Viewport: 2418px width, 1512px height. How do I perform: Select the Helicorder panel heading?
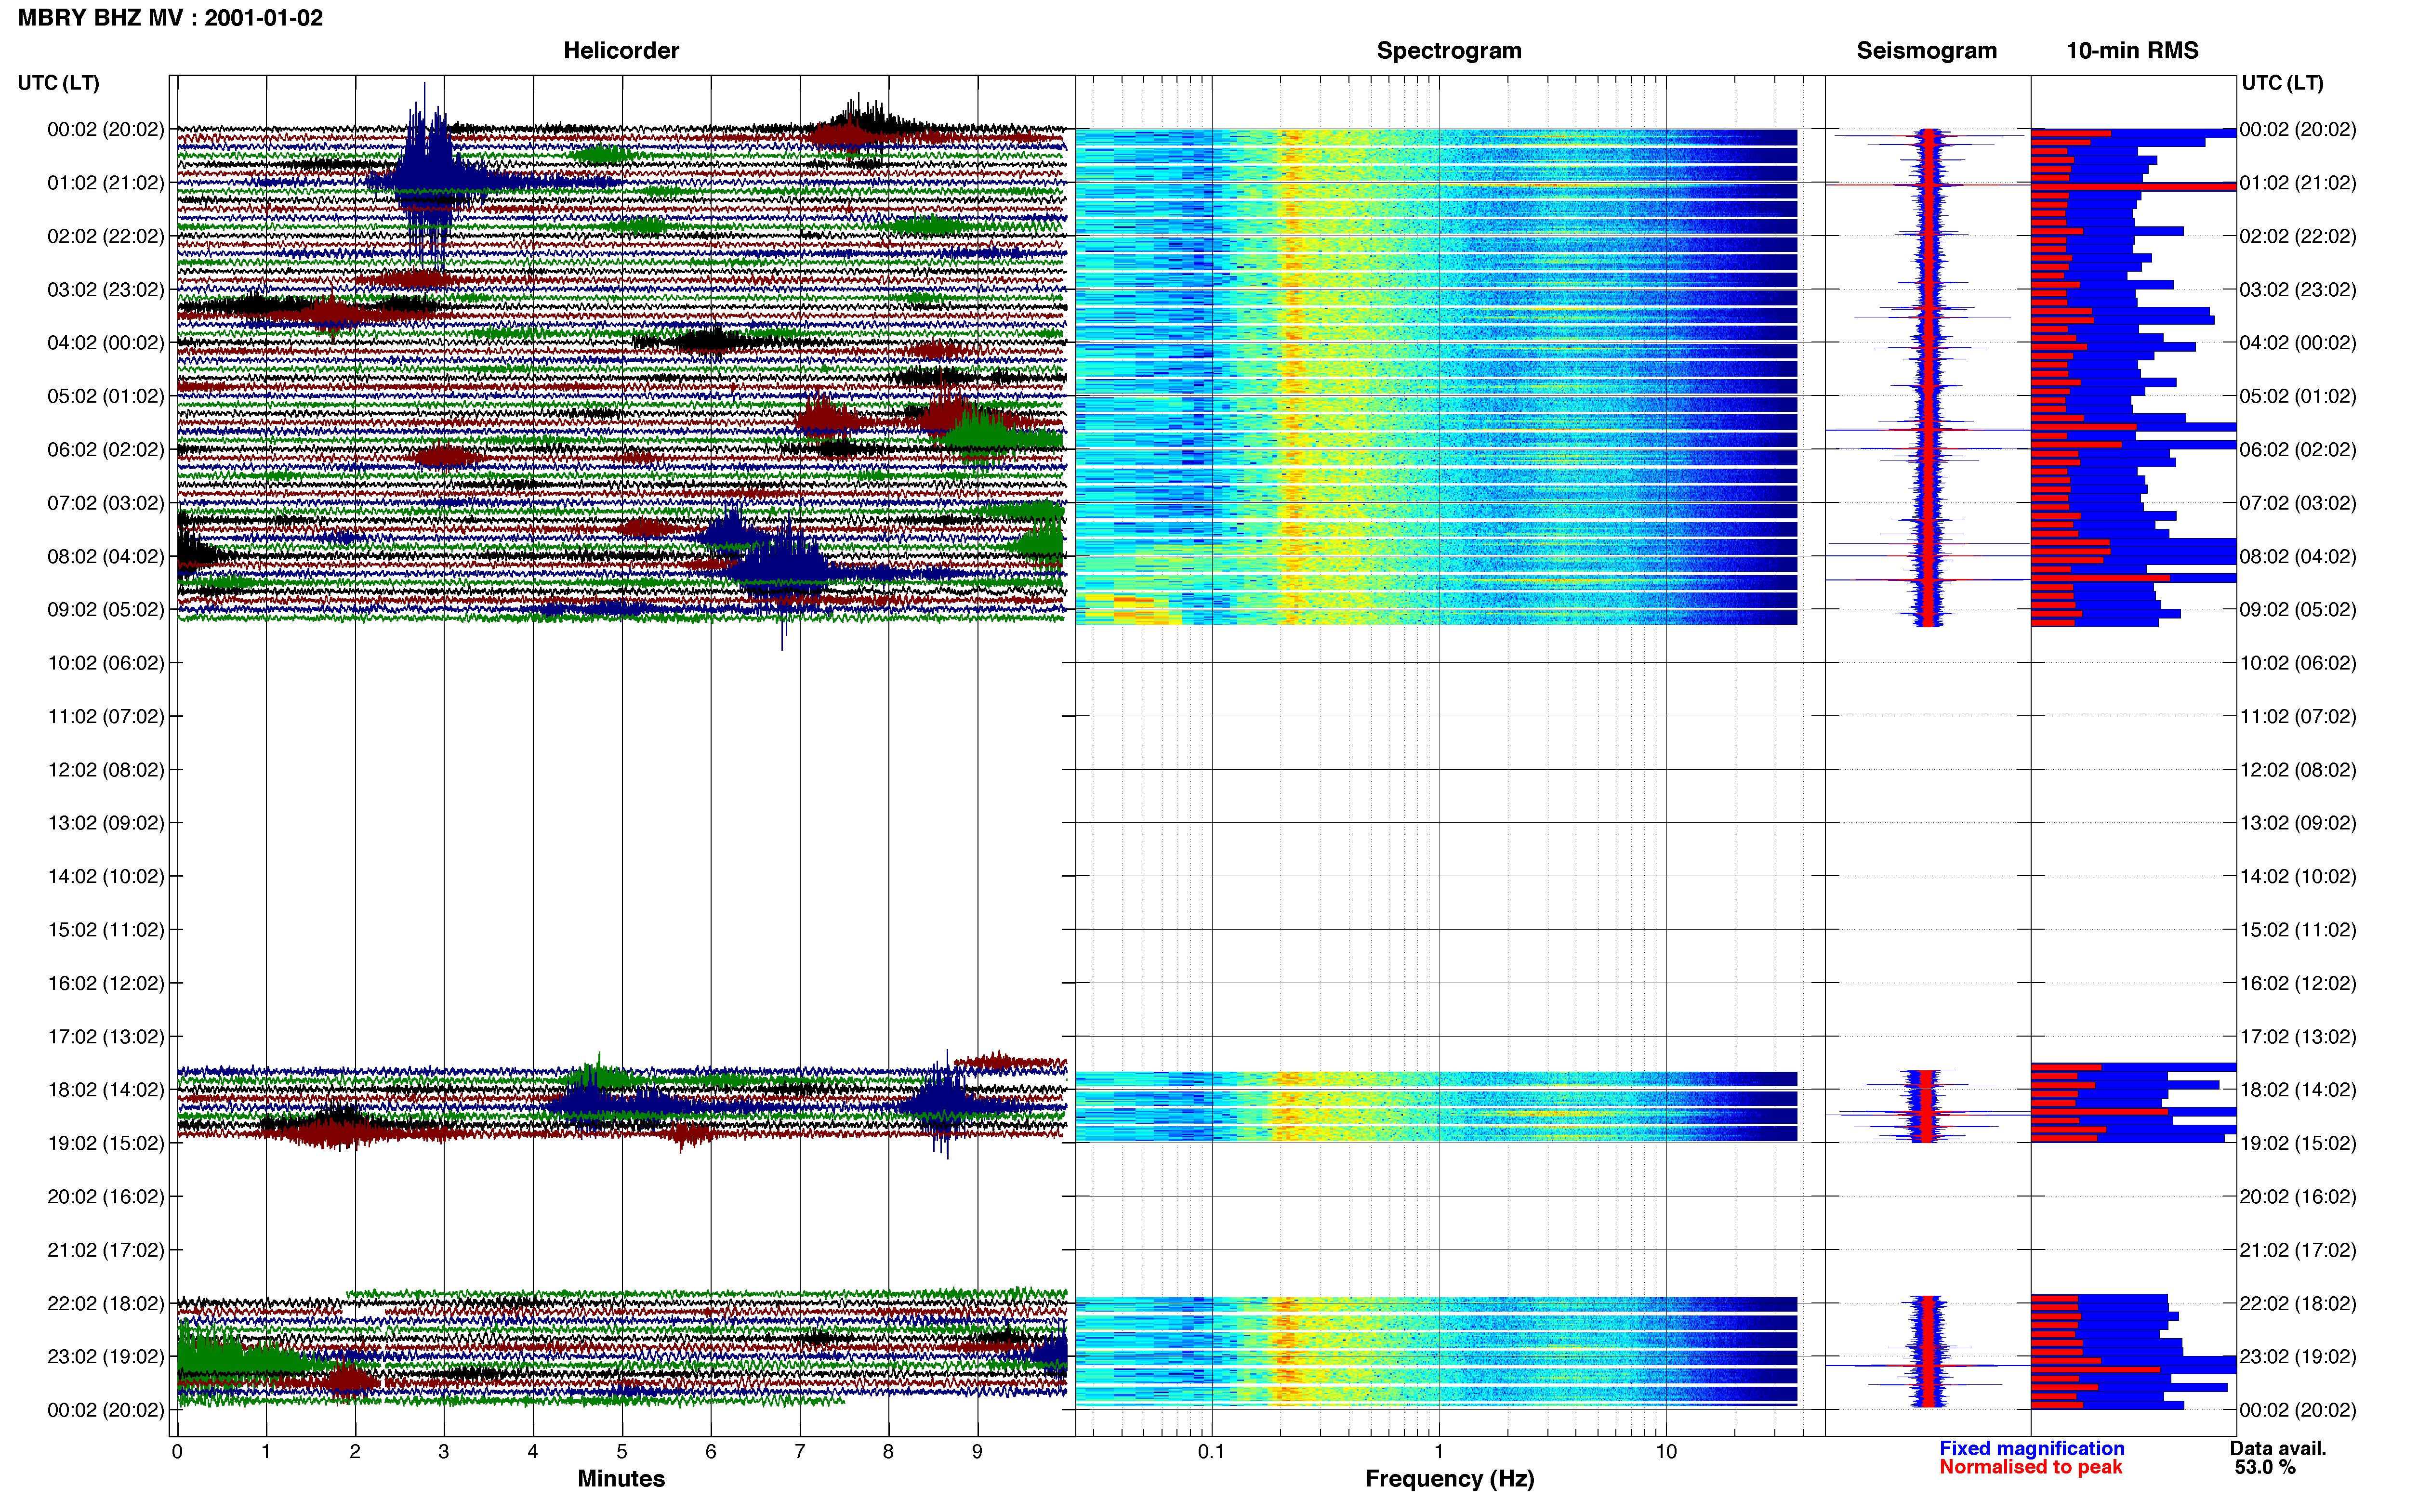621,50
